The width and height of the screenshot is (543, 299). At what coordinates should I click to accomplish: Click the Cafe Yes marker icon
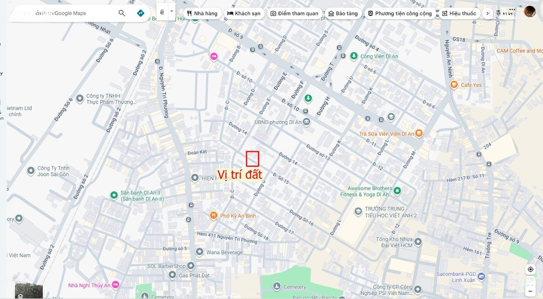point(454,84)
